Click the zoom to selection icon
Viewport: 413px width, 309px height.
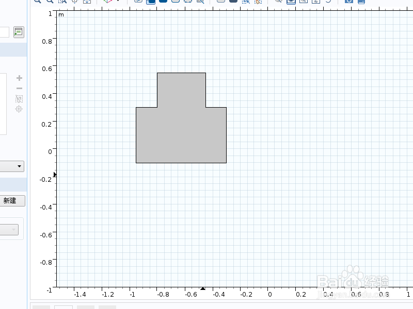[19, 109]
